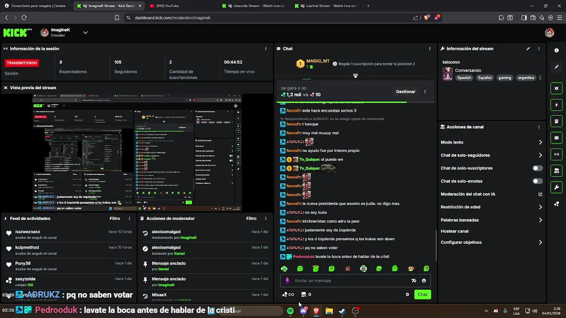Reload the page in the browser toolbar
This screenshot has height=318, width=566.
pos(24,18)
